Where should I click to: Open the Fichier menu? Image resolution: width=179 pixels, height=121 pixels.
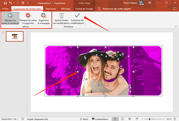click(x=6, y=9)
